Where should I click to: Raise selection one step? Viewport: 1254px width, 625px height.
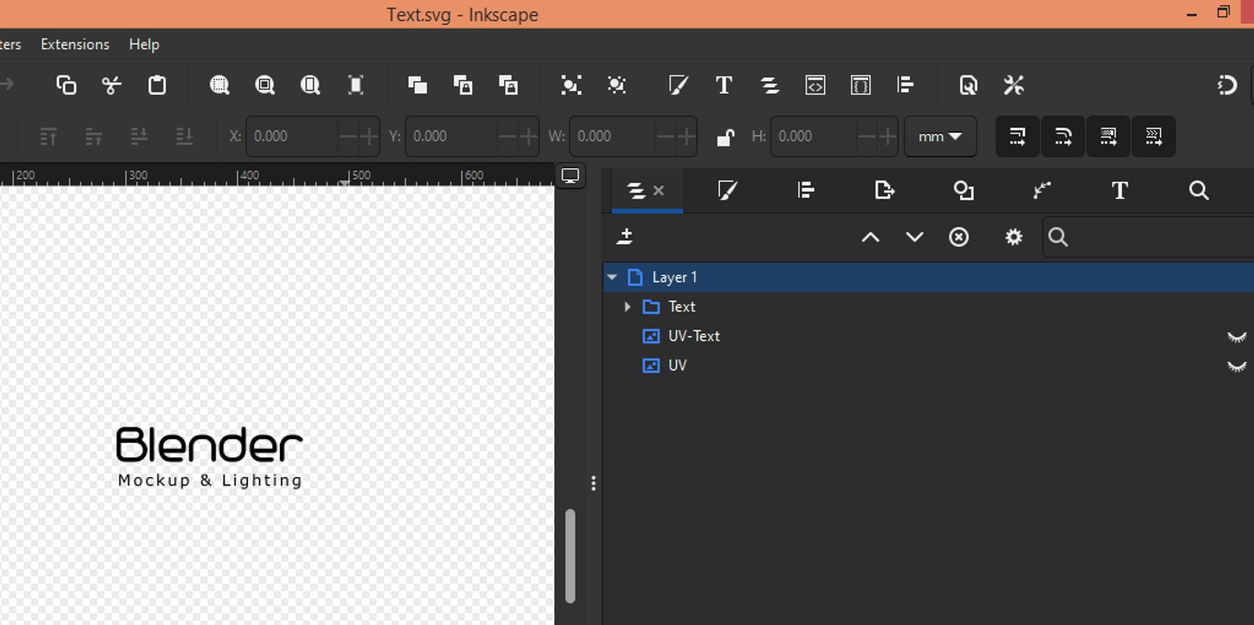(x=93, y=136)
